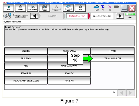
Task: Go back using the Back toolbar button
Action: (8, 8)
